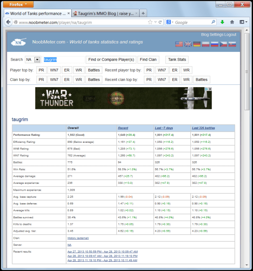253x271 pixels.
Task: Open downloads with green arrow icon
Action: point(222,22)
